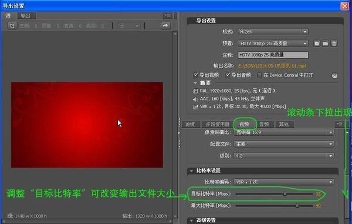Click the PAL 1920x1080 summary line
The image size is (352, 224).
[237, 91]
